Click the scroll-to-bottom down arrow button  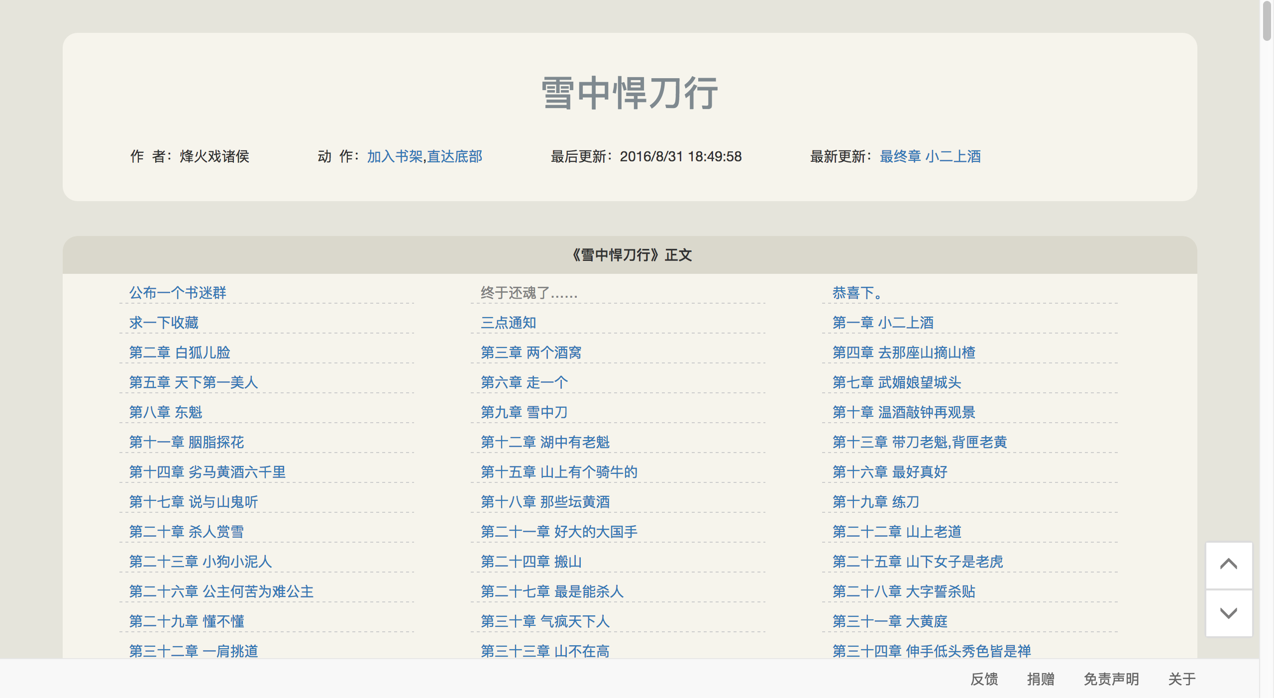pyautogui.click(x=1228, y=613)
